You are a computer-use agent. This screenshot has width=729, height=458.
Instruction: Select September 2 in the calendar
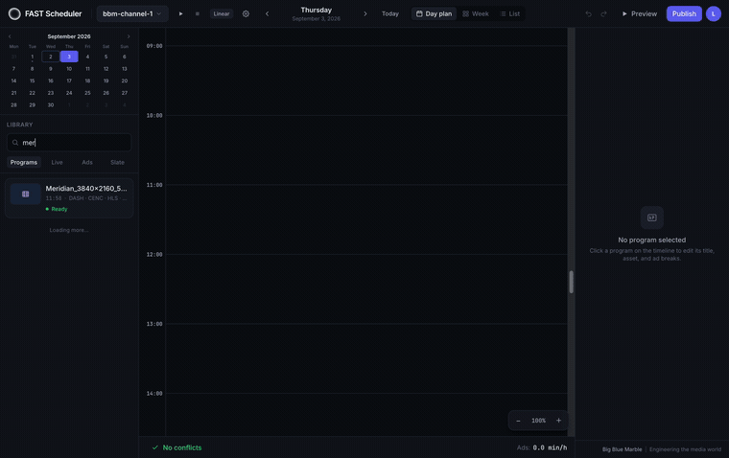click(x=51, y=57)
